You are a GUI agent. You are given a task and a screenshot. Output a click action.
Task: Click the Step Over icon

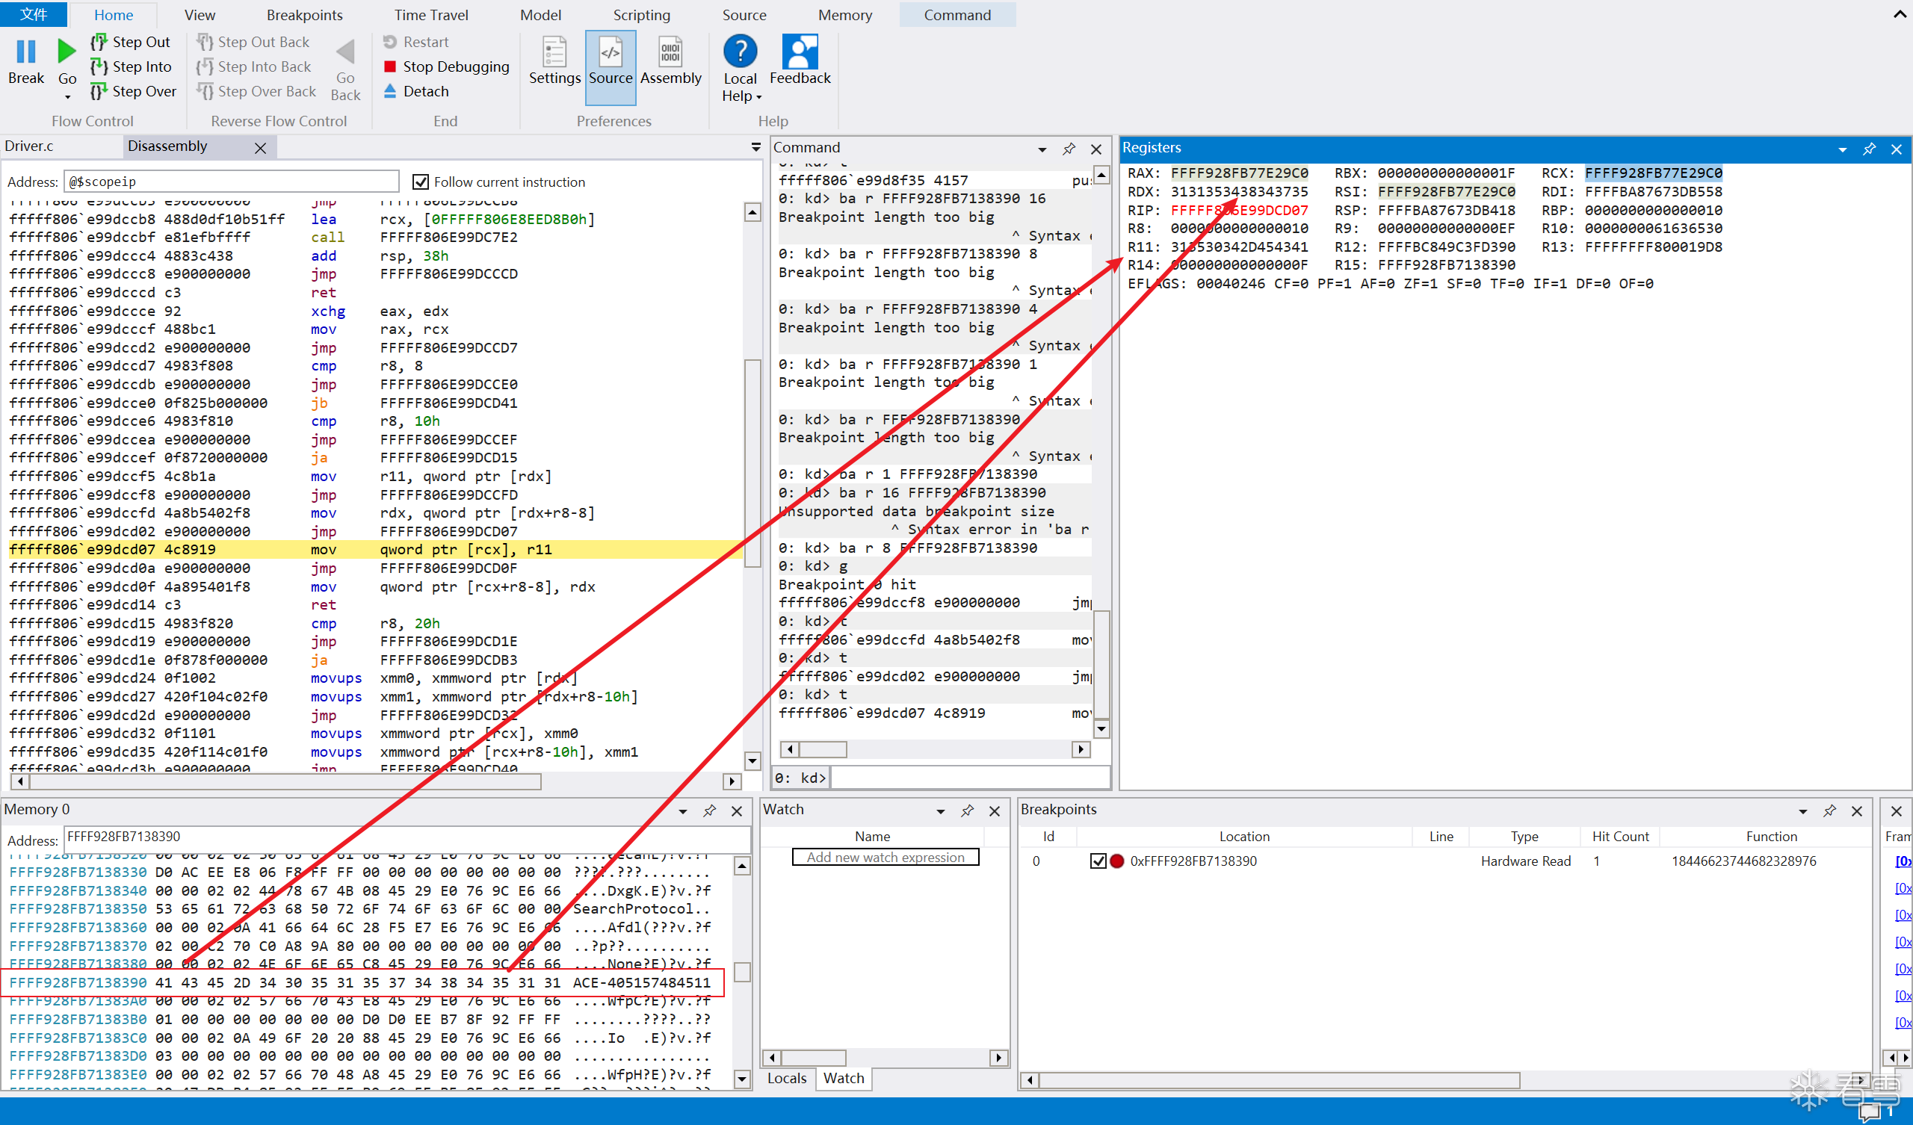click(99, 91)
